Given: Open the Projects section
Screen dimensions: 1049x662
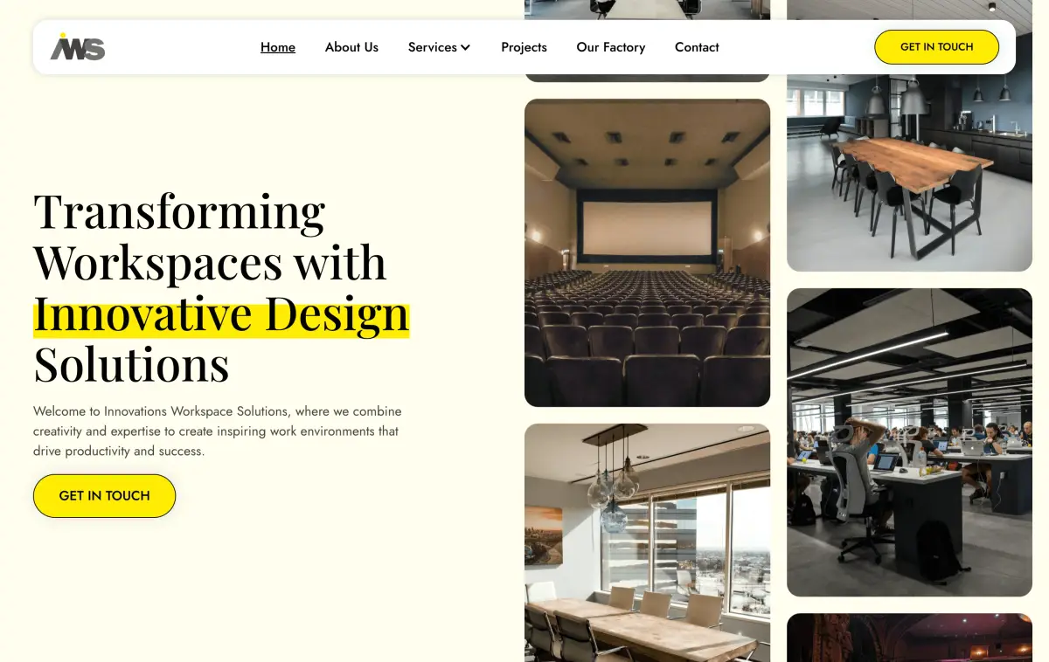Looking at the screenshot, I should (x=524, y=47).
